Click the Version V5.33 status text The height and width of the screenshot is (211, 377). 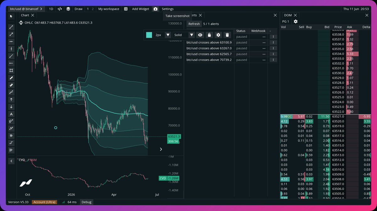pyautogui.click(x=18, y=202)
